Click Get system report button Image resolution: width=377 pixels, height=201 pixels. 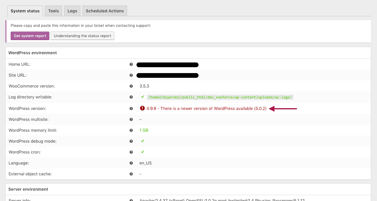pyautogui.click(x=30, y=36)
